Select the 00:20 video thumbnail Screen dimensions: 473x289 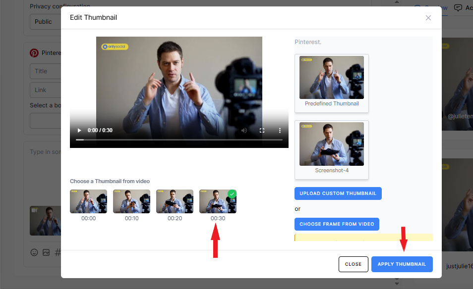[x=175, y=201]
